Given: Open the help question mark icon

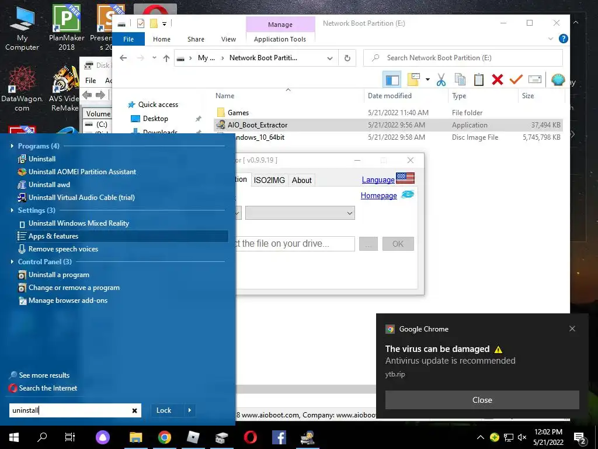Looking at the screenshot, I should [x=564, y=39].
